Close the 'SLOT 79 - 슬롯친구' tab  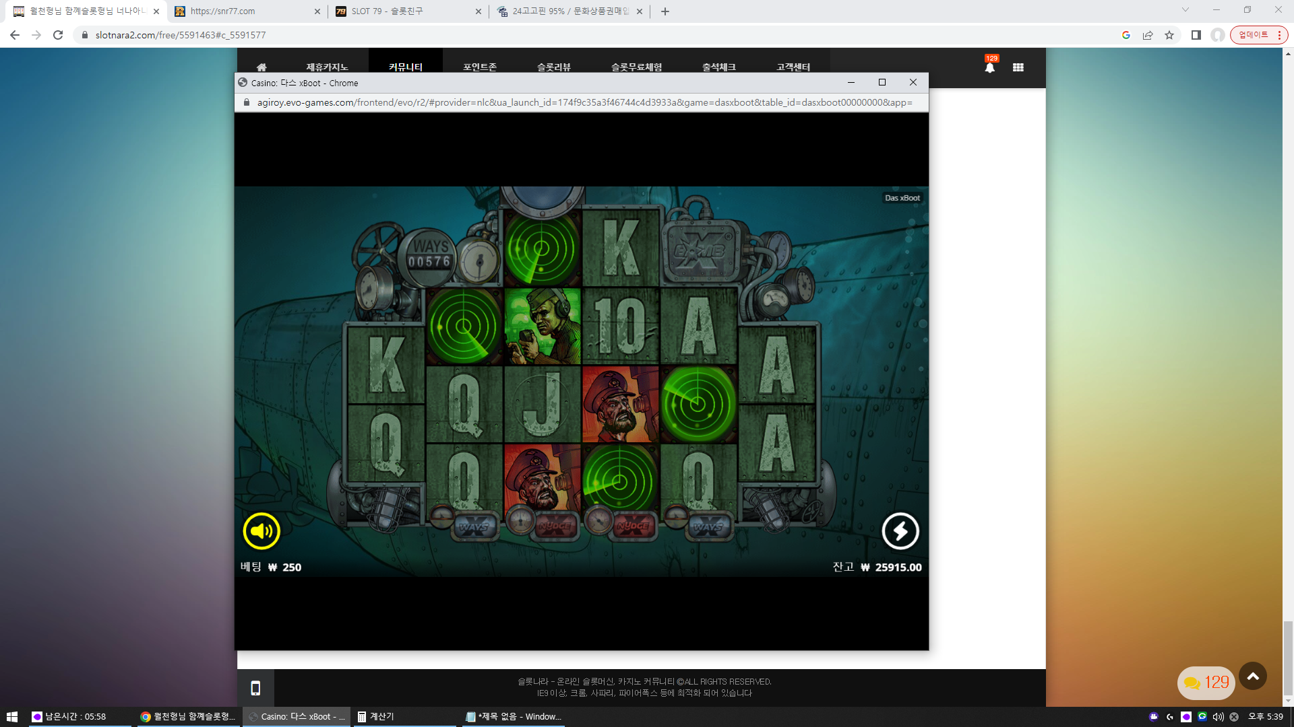[479, 11]
